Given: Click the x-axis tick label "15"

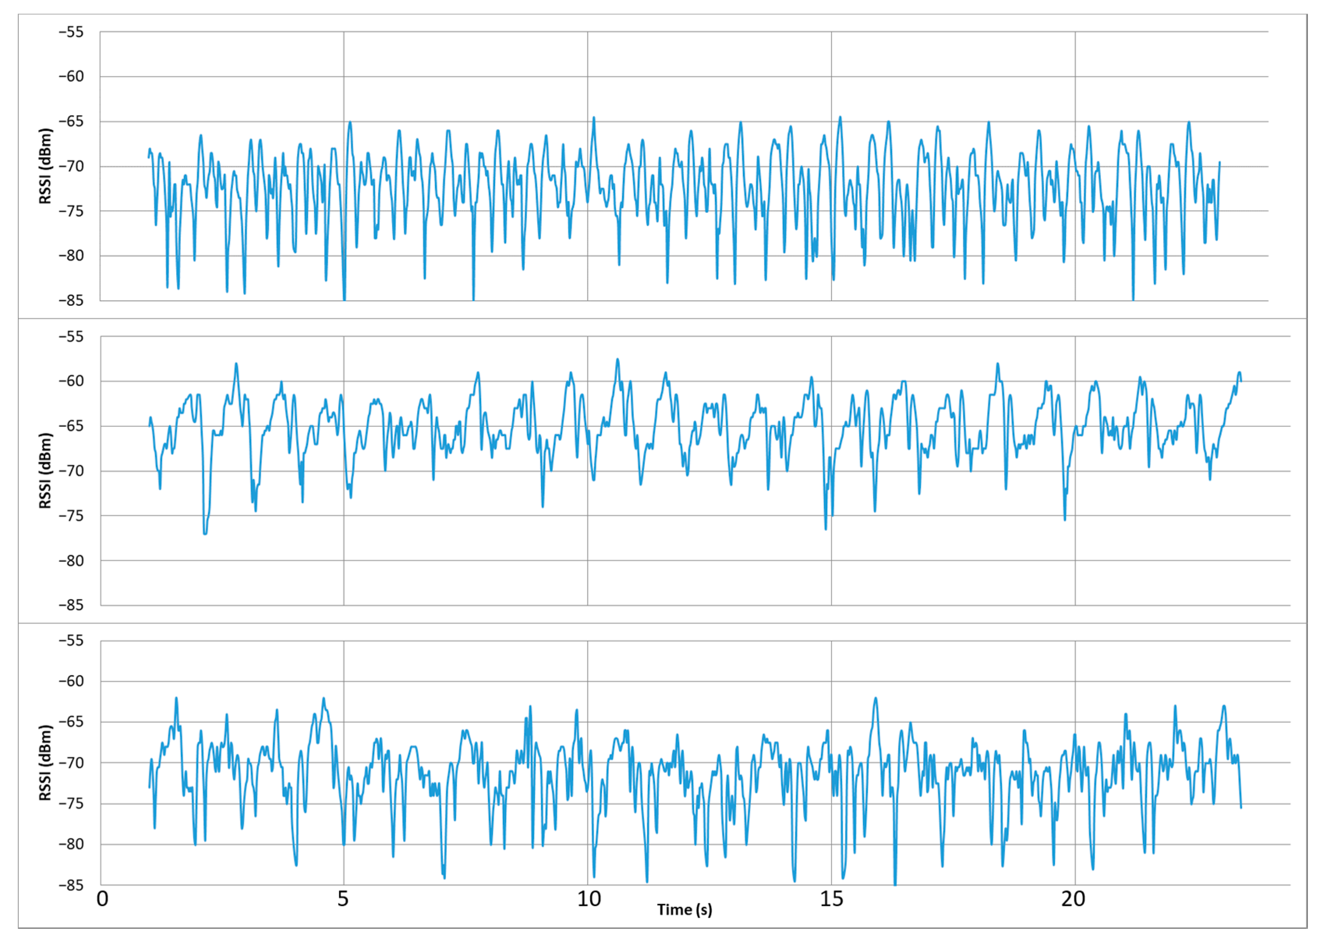Looking at the screenshot, I should [832, 899].
